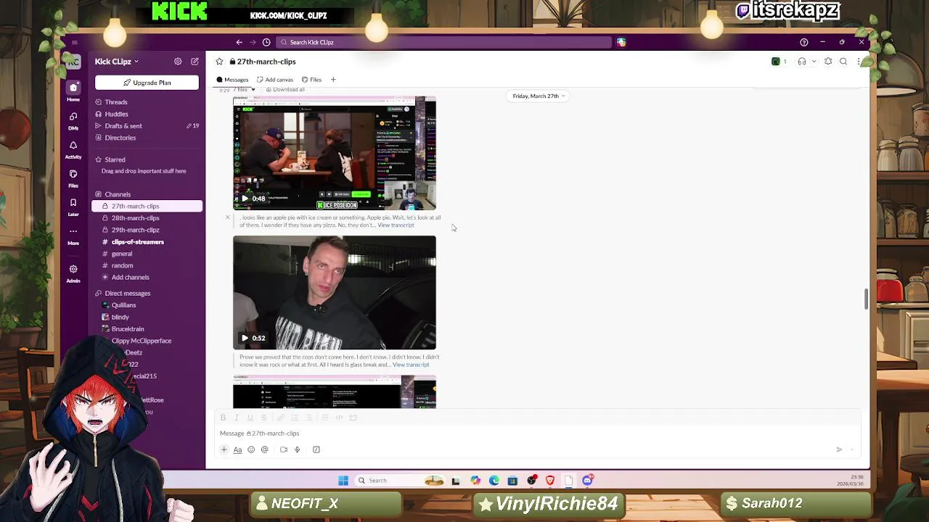This screenshot has width=929, height=522.
Task: Collapse the Channels section
Action: tap(117, 194)
